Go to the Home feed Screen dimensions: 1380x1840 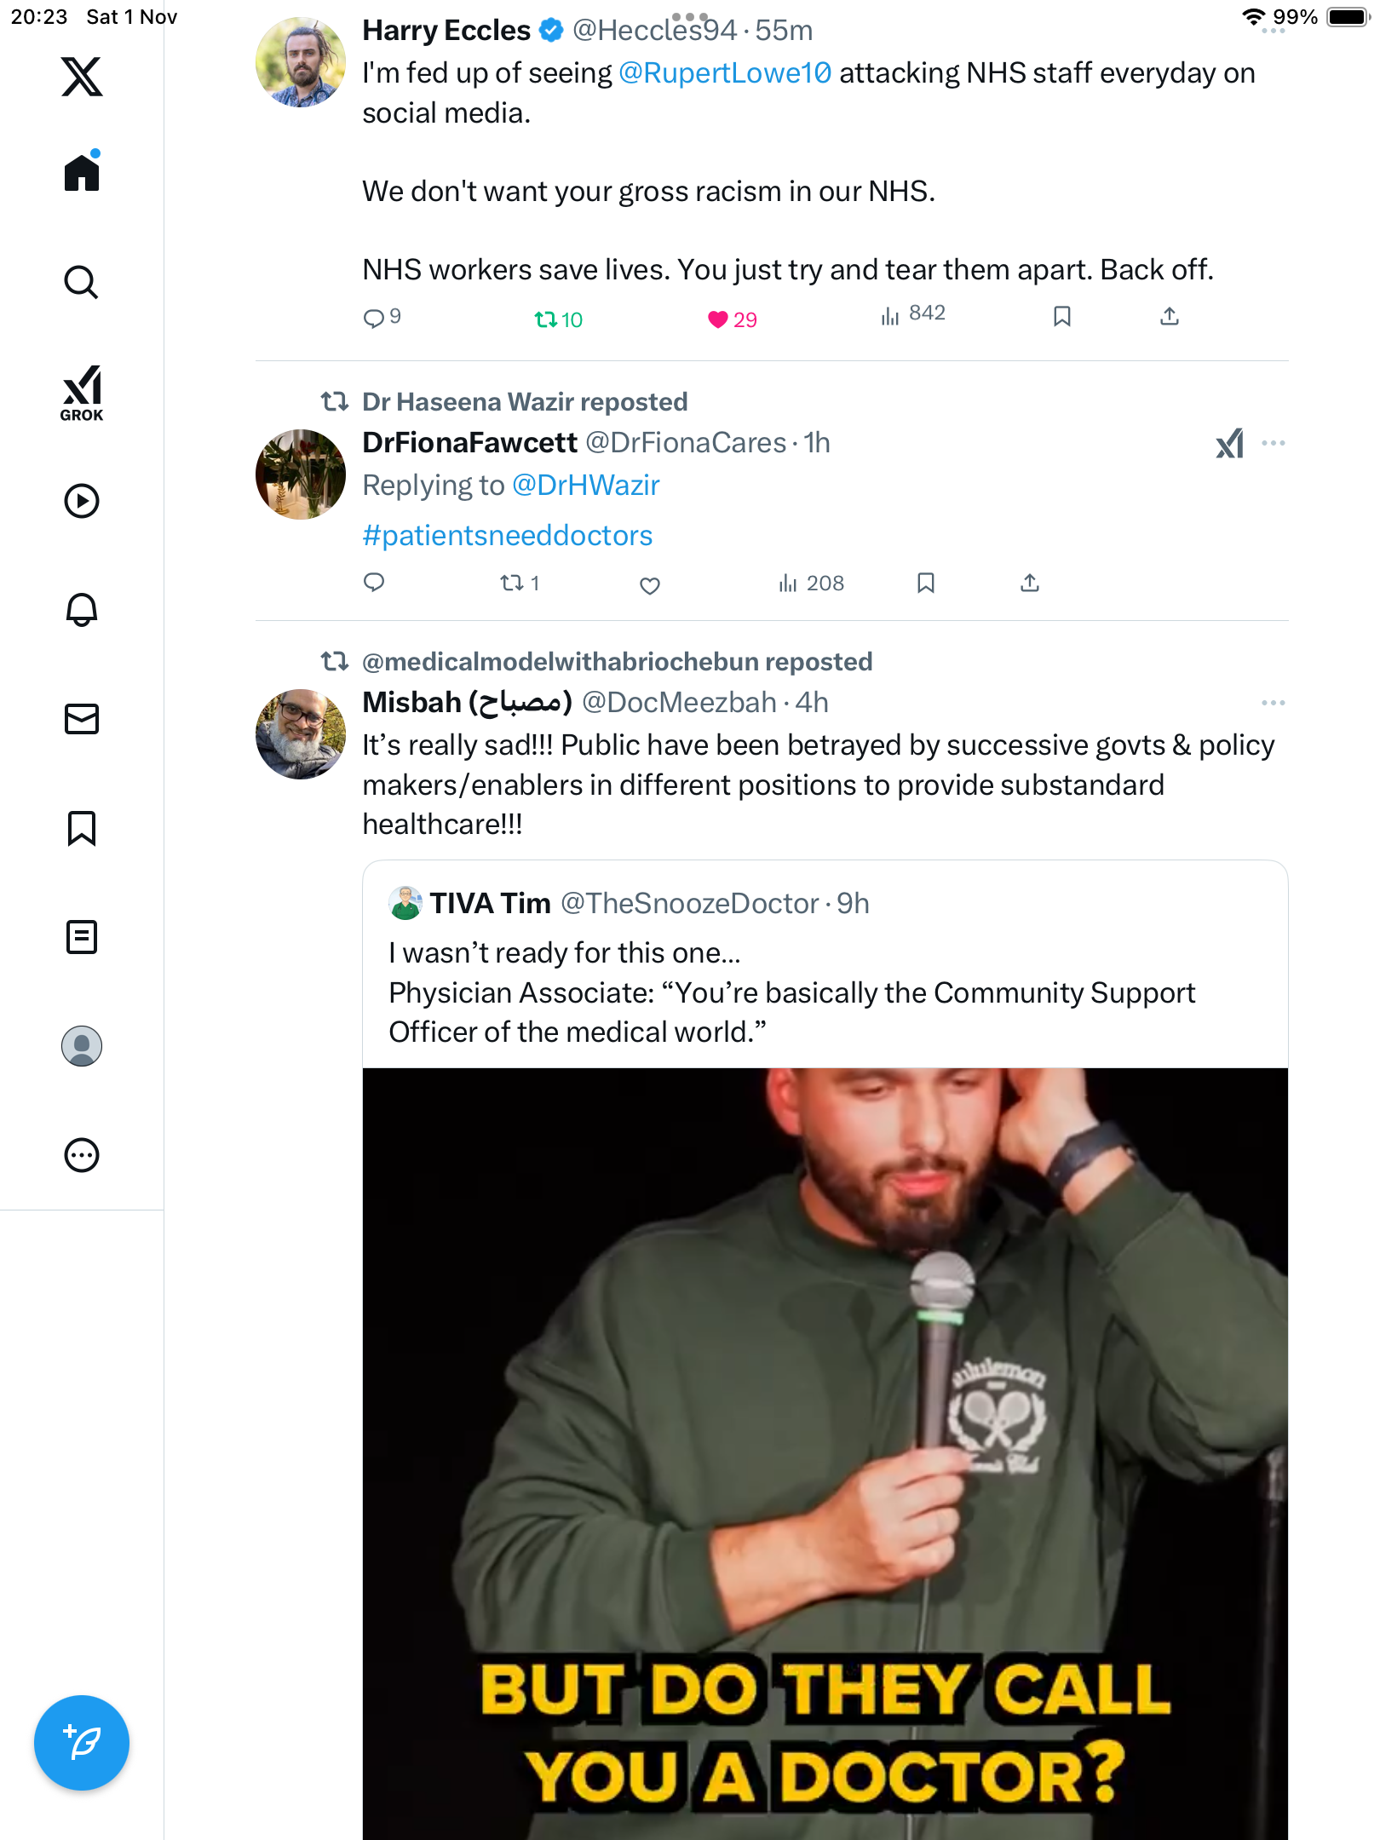pyautogui.click(x=82, y=173)
